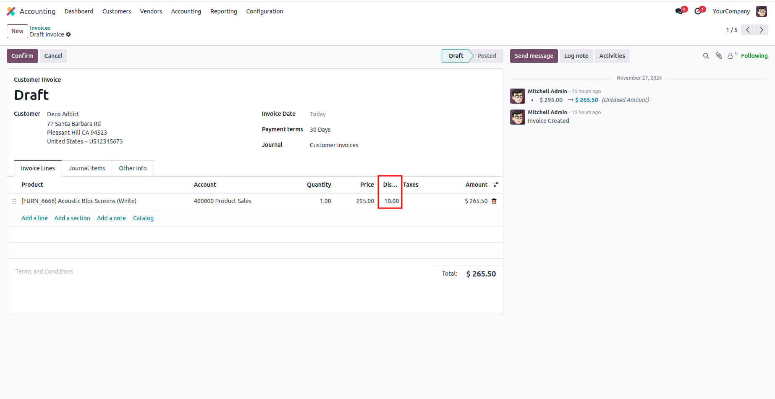Viewport: 775px width, 399px height.
Task: Click the discount value 10.00 field
Action: pos(391,201)
